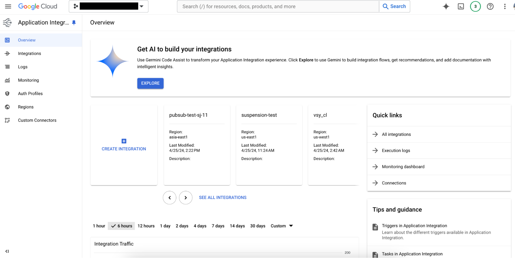Select the Overview navigation item

(27, 40)
